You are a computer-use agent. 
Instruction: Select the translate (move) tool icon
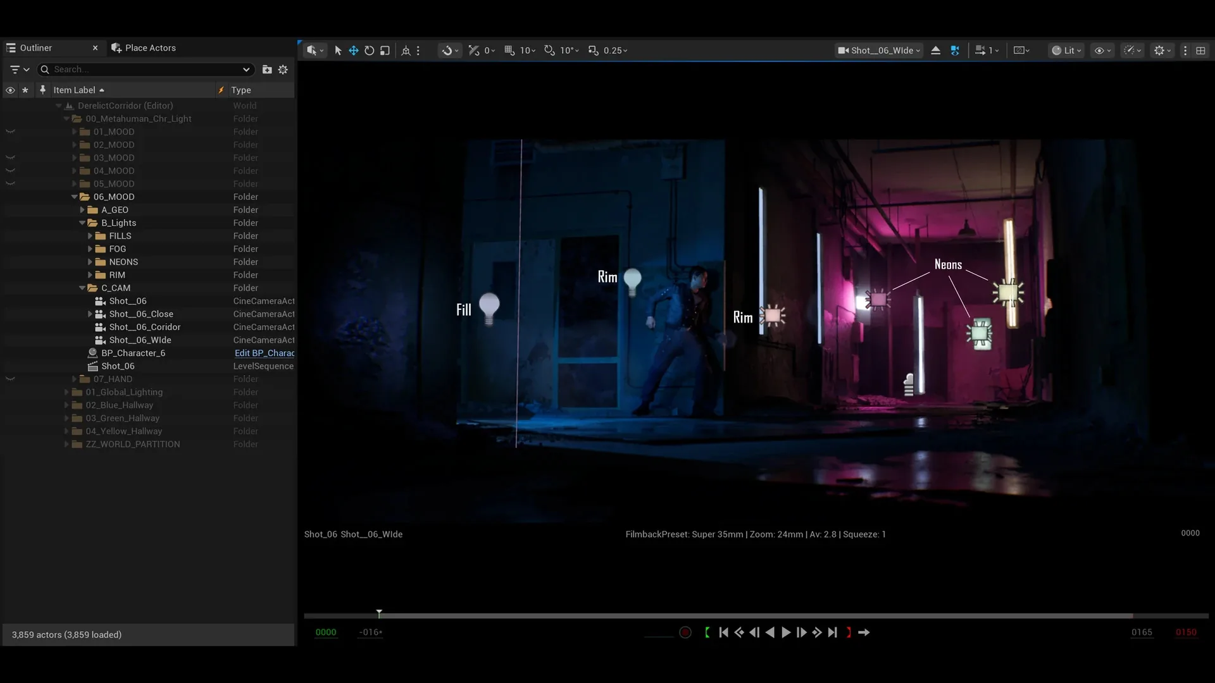pos(354,51)
